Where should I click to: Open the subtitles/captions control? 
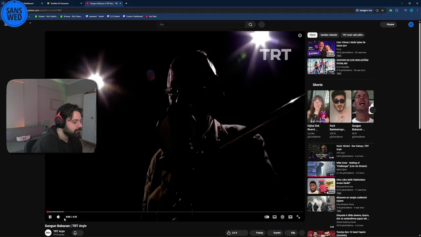click(275, 217)
